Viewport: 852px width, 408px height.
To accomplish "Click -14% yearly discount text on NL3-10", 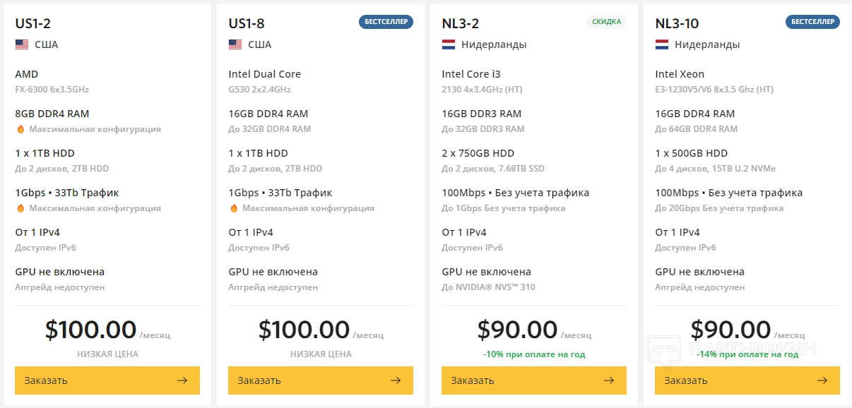I will 747,354.
